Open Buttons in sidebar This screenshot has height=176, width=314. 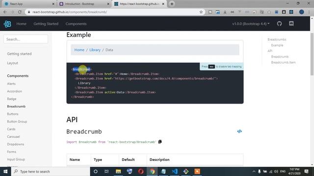tap(13, 114)
